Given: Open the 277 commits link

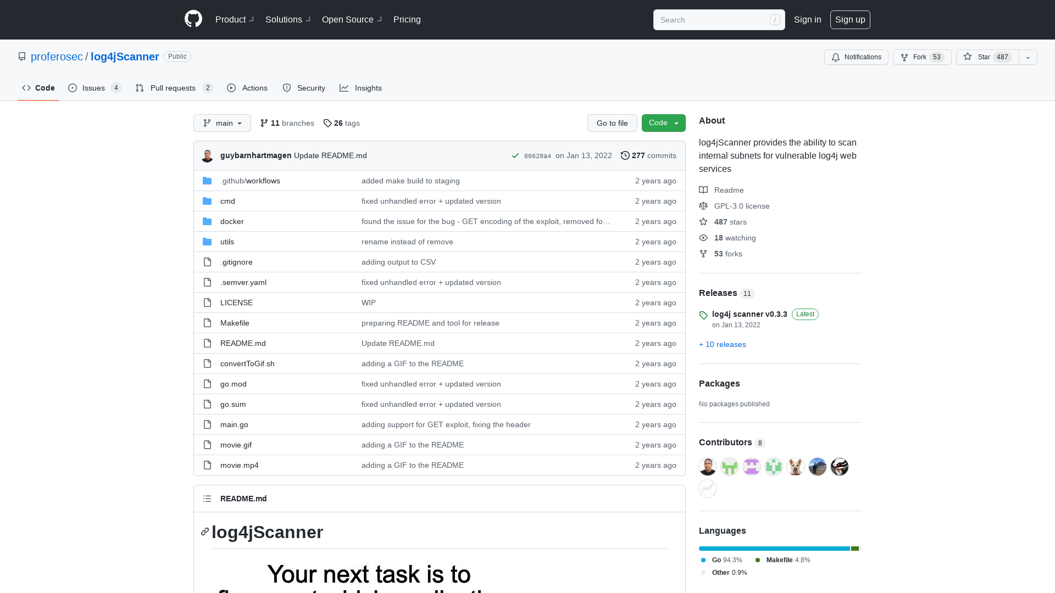Looking at the screenshot, I should (x=648, y=155).
